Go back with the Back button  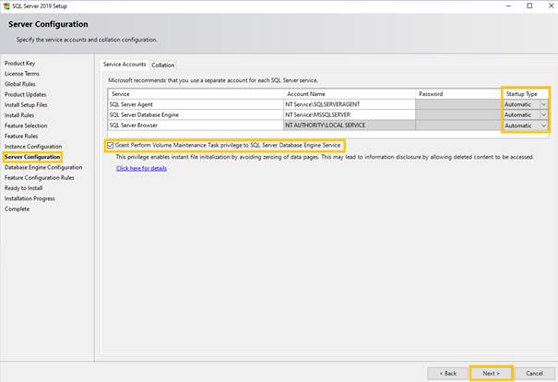tap(447, 373)
